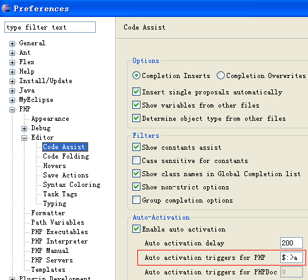
Task: Open the PHP Executables page
Action: pos(59,232)
